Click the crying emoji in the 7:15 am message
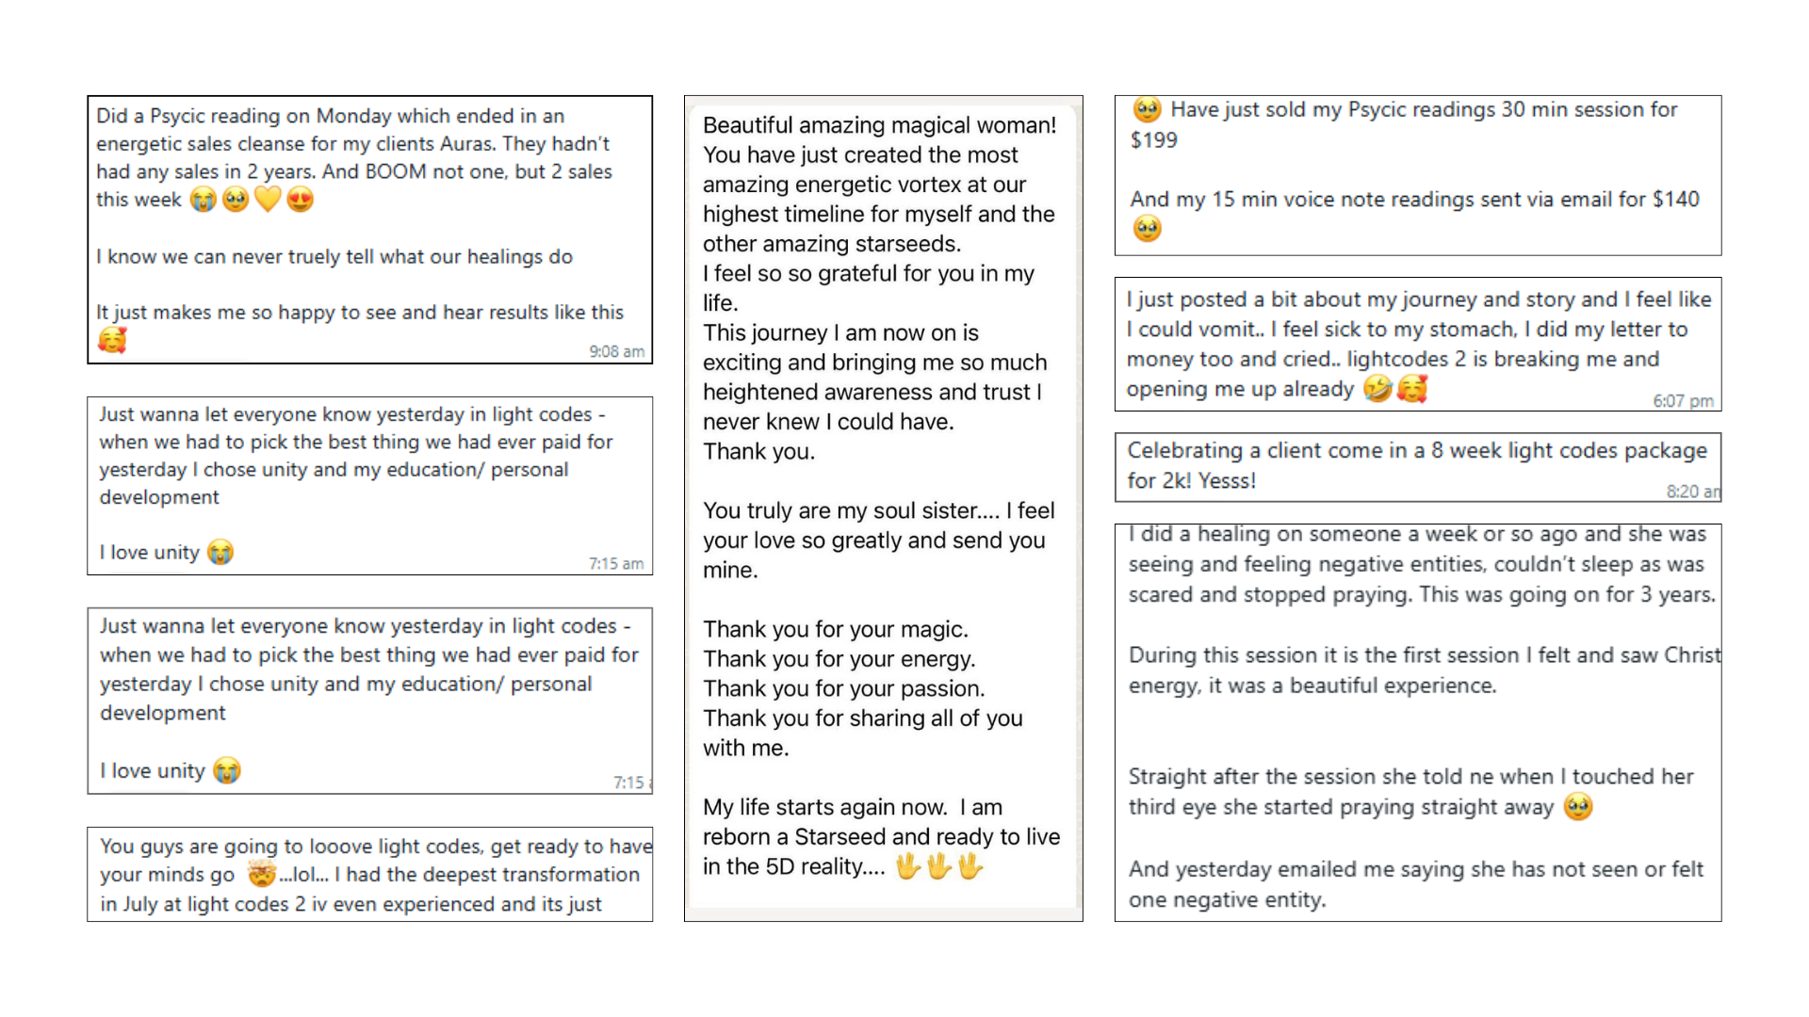Image resolution: width=1809 pixels, height=1017 pixels. (220, 552)
